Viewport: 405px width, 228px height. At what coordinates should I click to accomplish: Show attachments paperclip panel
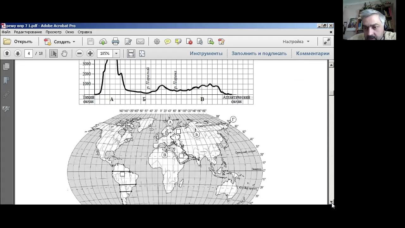(6, 94)
